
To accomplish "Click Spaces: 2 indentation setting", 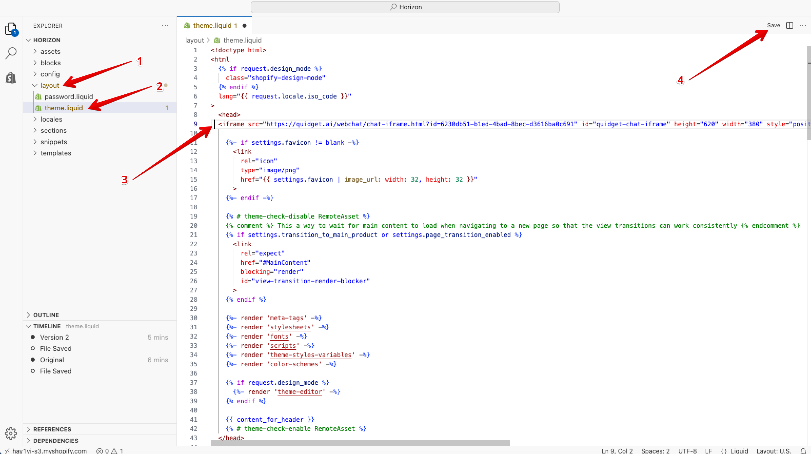I will [x=655, y=451].
